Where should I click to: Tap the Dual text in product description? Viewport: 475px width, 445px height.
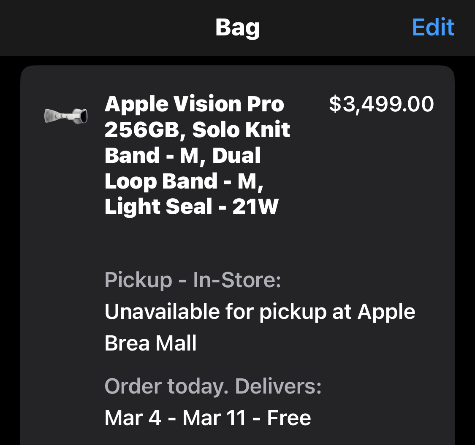point(236,155)
